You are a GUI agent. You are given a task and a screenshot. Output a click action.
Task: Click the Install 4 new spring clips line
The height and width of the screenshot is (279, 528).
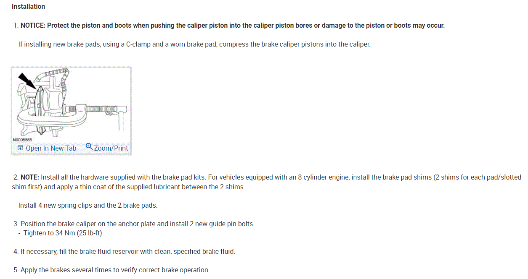(88, 206)
